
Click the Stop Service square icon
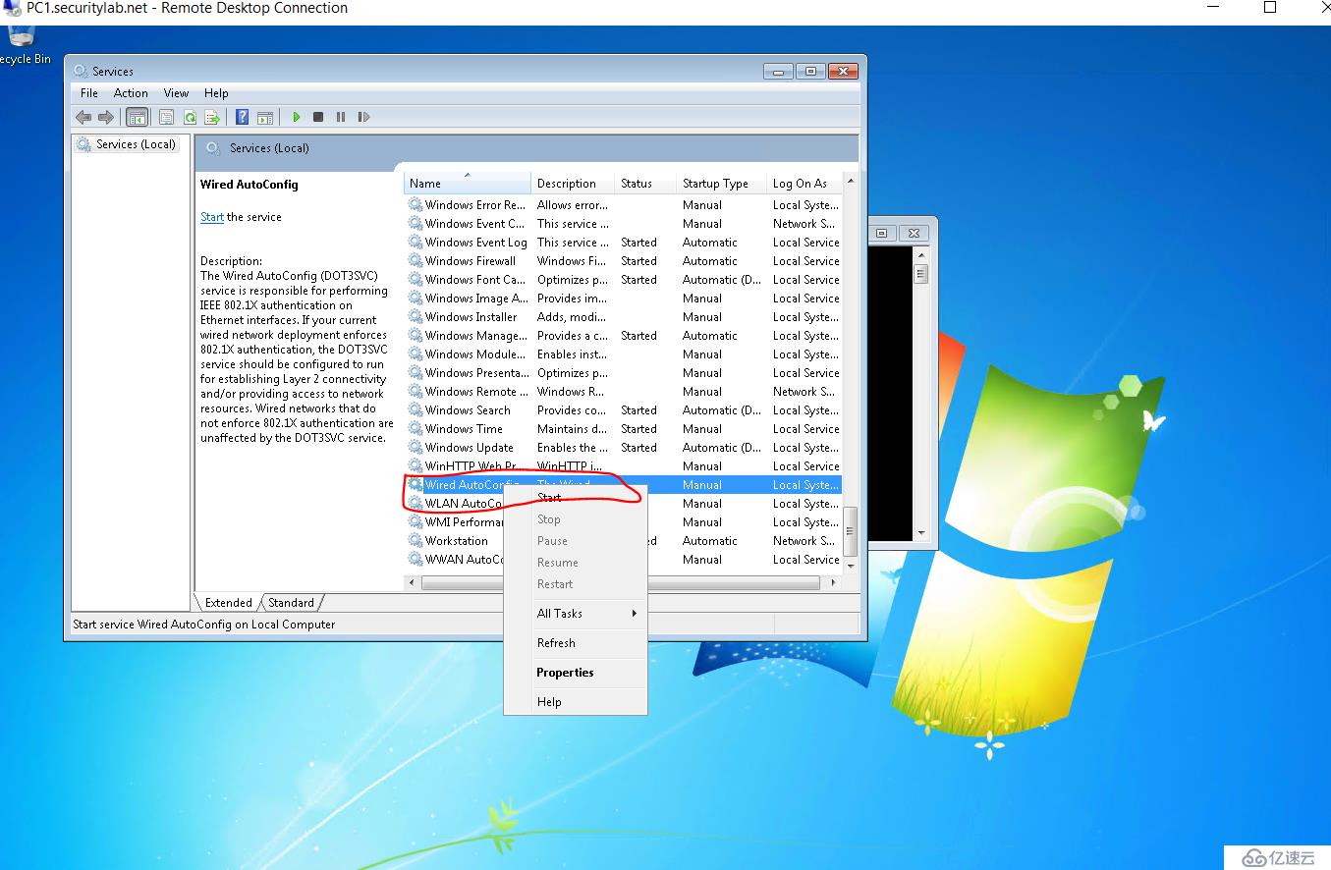pyautogui.click(x=318, y=117)
